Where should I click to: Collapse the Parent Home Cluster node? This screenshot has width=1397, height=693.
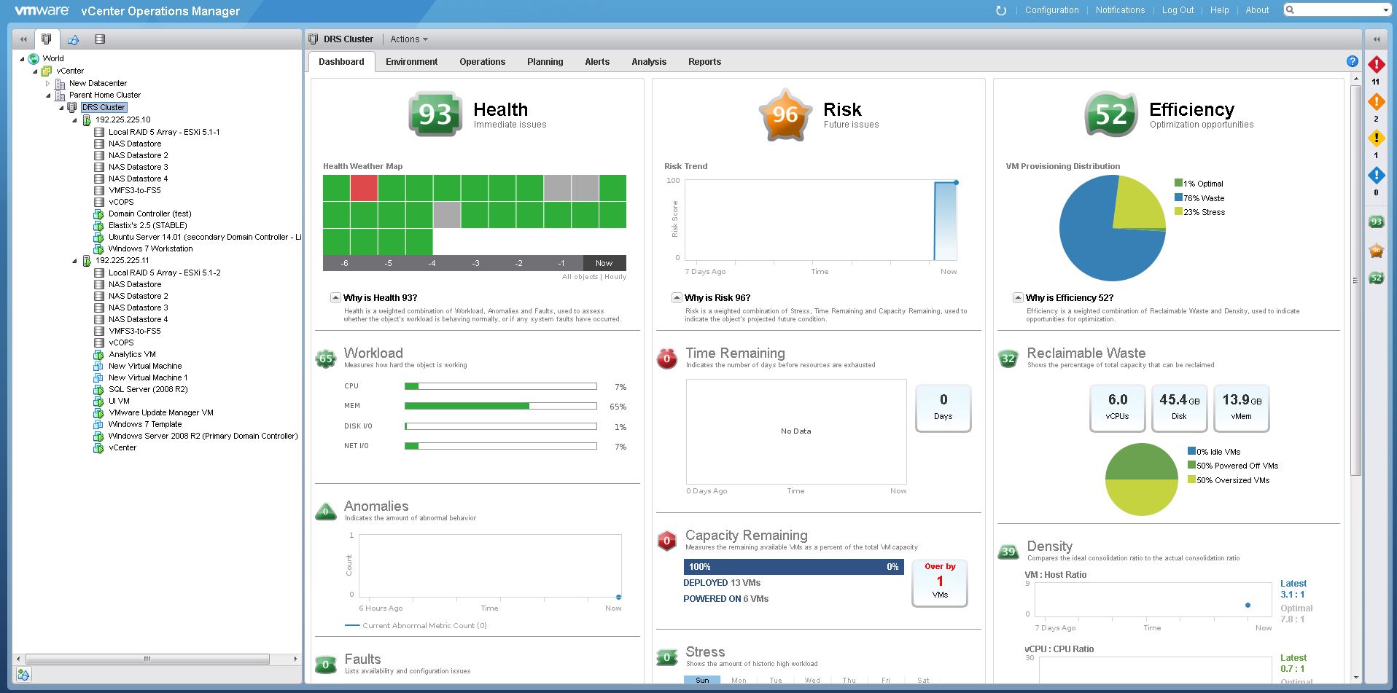[x=48, y=95]
